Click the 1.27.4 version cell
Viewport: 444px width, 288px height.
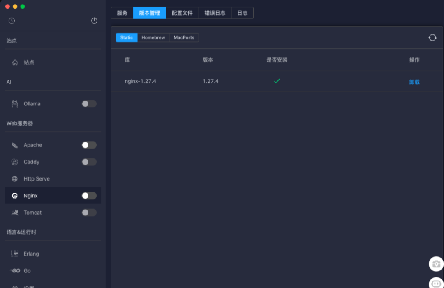[210, 81]
